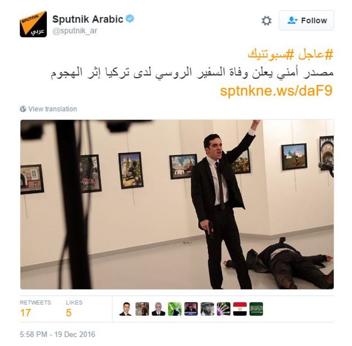This screenshot has height=346, width=352.
Task: Open the attached tweet photo
Action: (177, 204)
